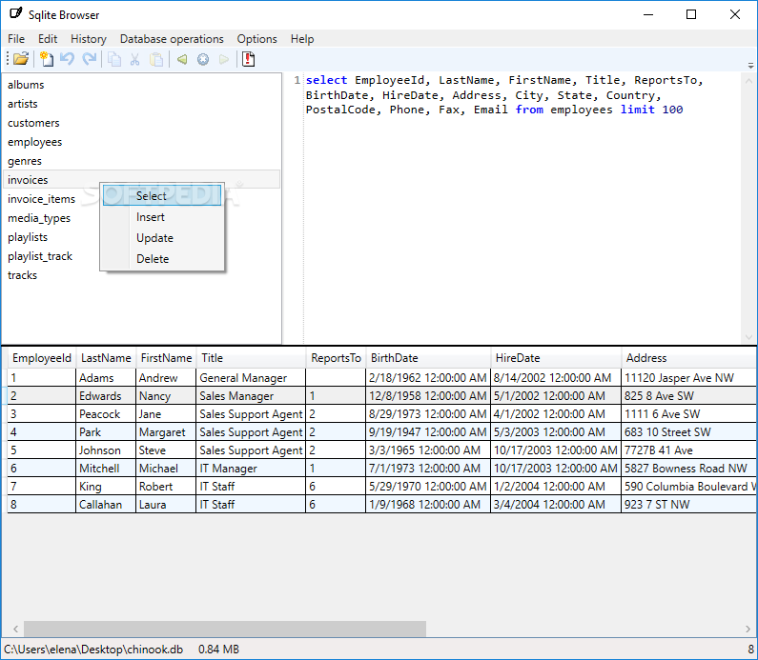
Task: Click editor vertical scrollbar up arrow
Action: coord(748,81)
